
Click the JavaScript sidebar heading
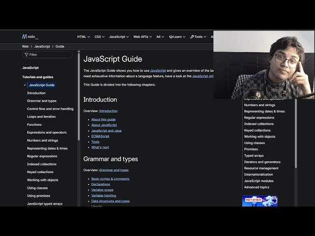pos(31,68)
